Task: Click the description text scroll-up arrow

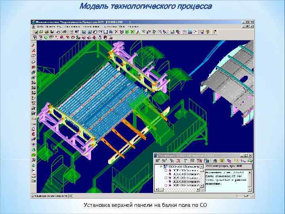Action: [250, 172]
